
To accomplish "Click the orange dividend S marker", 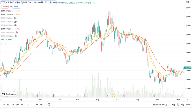I will tap(113, 95).
